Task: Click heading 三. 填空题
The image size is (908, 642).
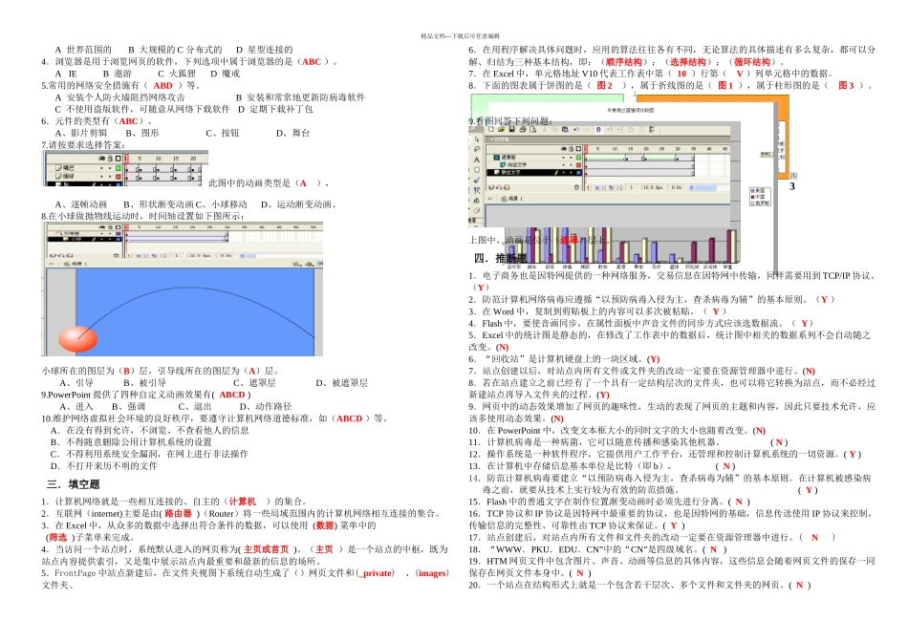Action: 74,484
